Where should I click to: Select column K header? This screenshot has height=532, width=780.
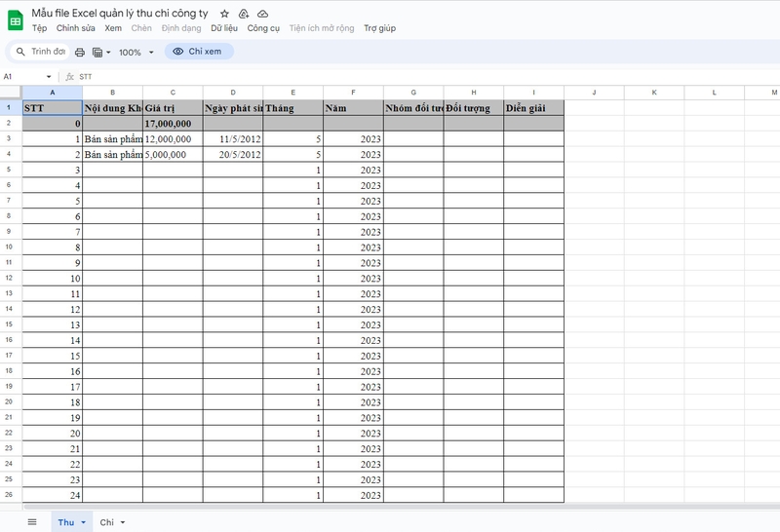[x=654, y=93]
